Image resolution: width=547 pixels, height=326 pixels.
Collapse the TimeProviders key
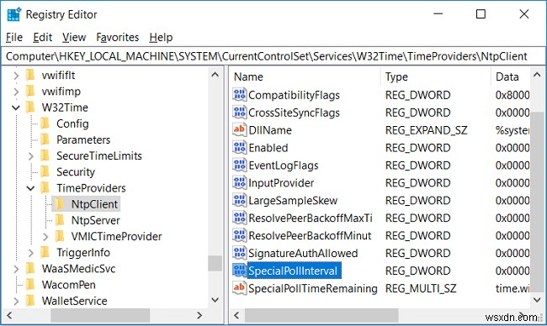(x=30, y=188)
